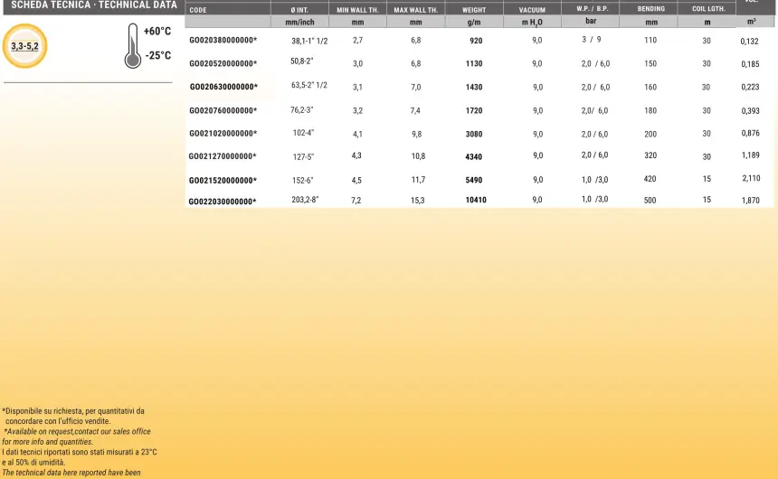Select the WEIGHT column header

(474, 10)
